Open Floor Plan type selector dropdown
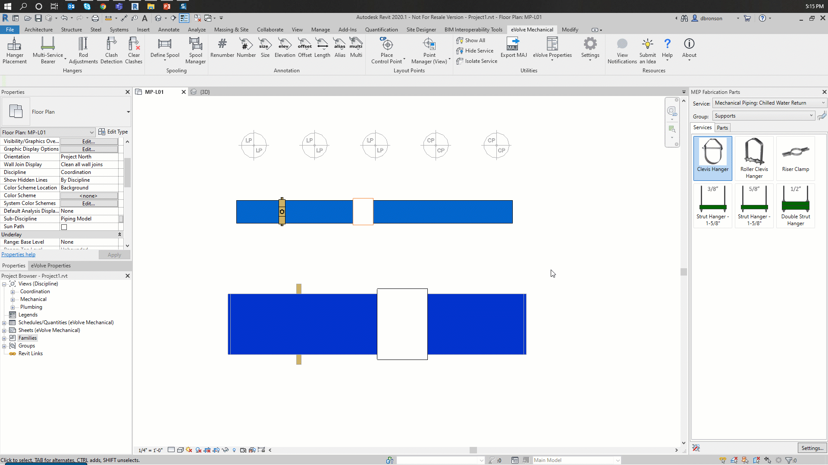The height and width of the screenshot is (465, 828). tap(128, 112)
